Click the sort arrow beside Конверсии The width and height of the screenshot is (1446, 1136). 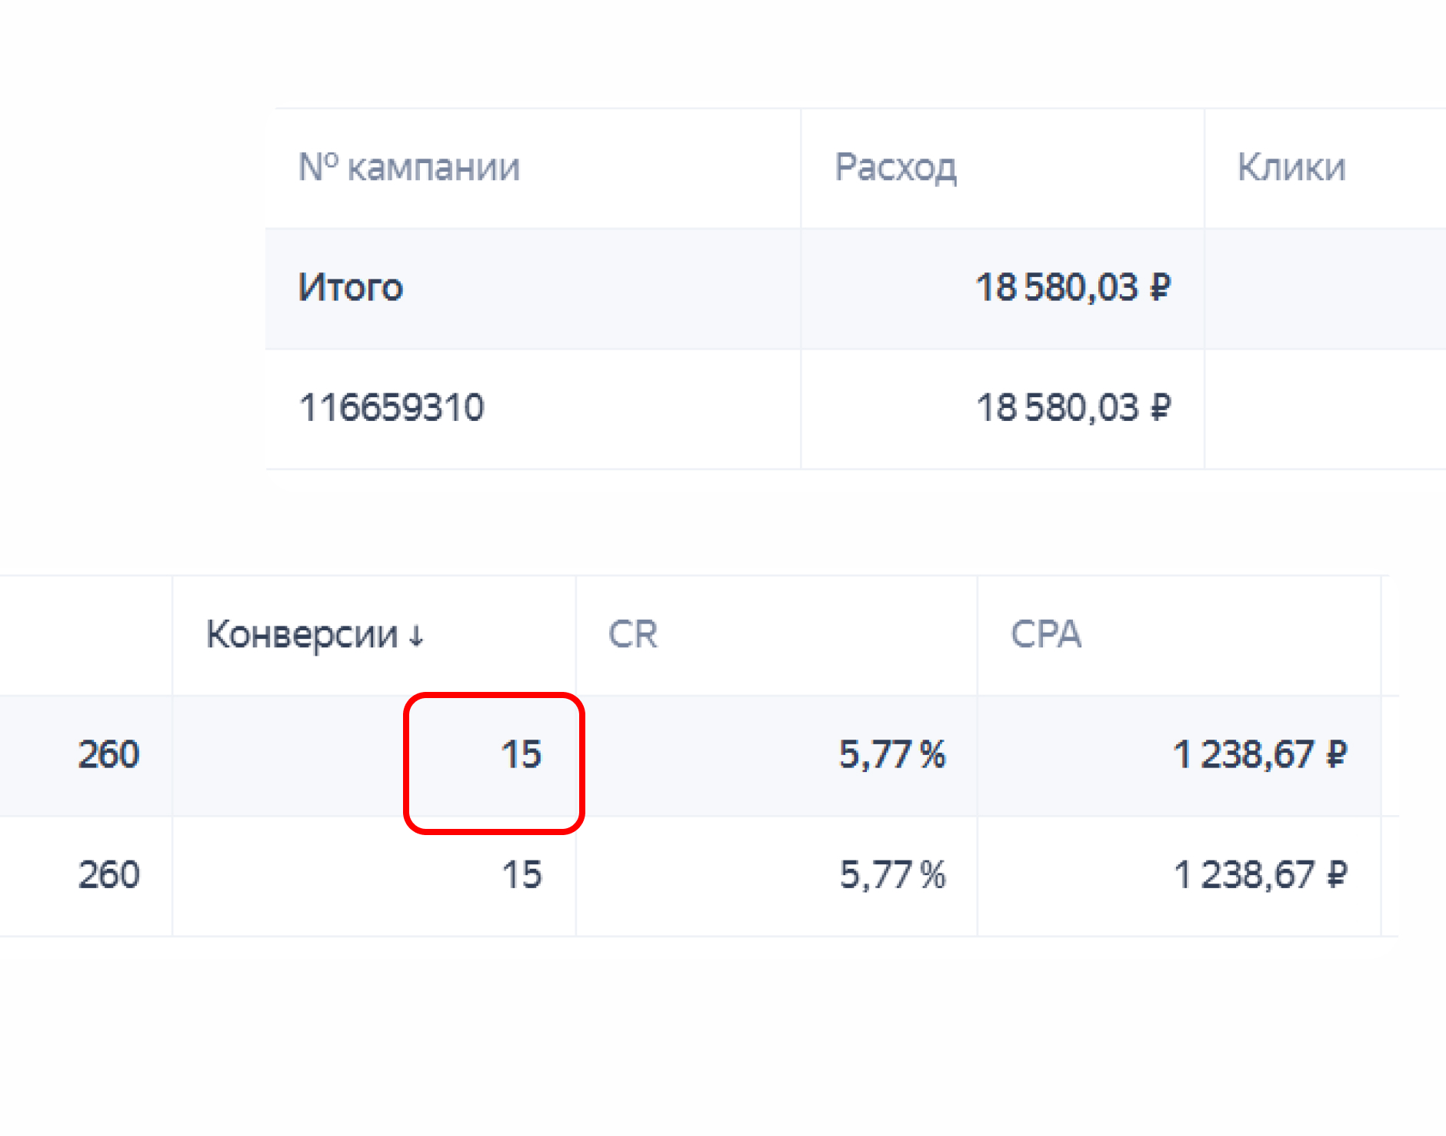[x=416, y=636]
